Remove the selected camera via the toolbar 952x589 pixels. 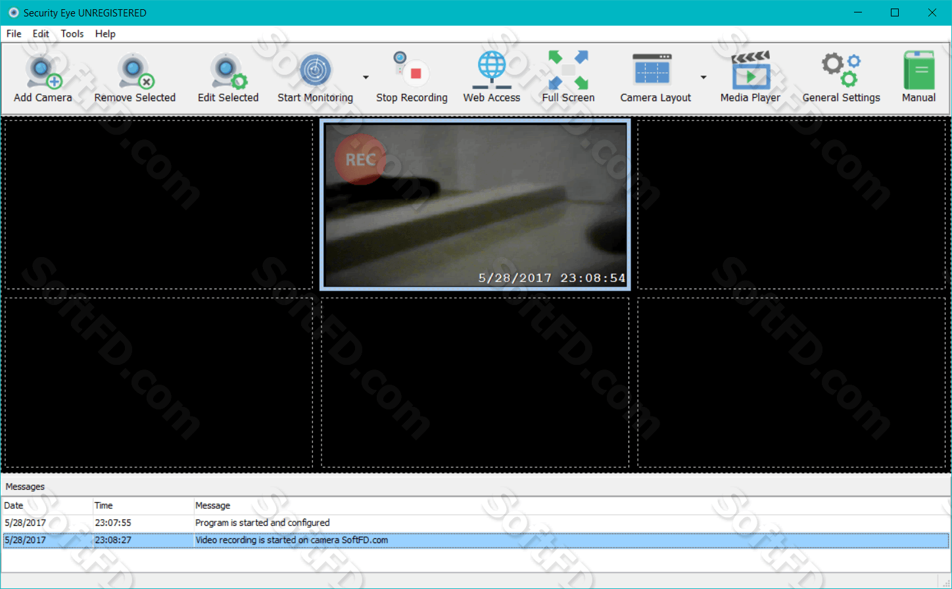coord(135,78)
